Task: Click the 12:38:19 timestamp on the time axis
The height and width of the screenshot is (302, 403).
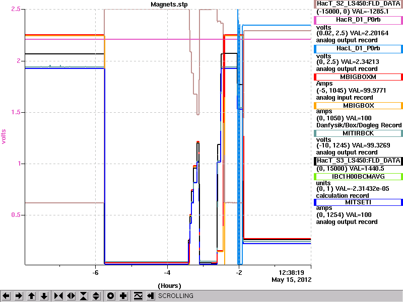Action: tap(292, 273)
